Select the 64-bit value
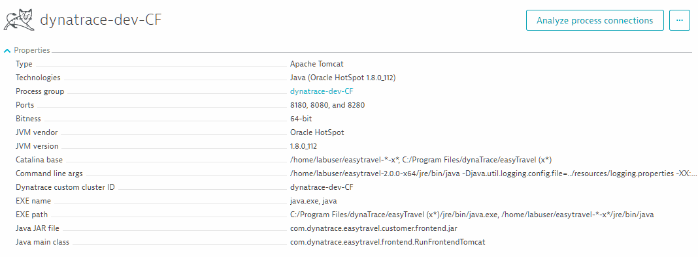698x257 pixels. (x=301, y=119)
